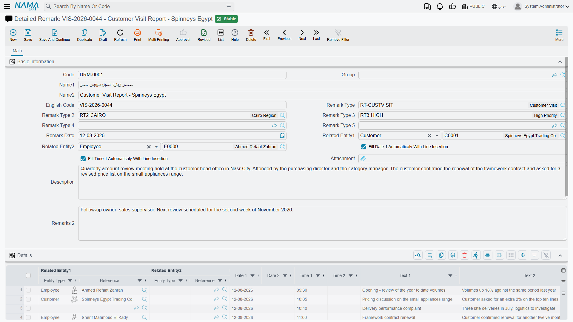Open Related Entity2 Employee dropdown arrow
The width and height of the screenshot is (573, 322).
pyautogui.click(x=156, y=147)
